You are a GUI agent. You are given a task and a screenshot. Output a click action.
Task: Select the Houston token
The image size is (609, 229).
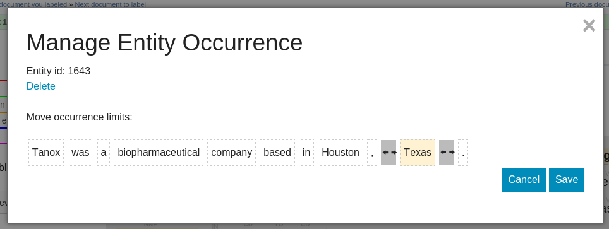pyautogui.click(x=341, y=153)
